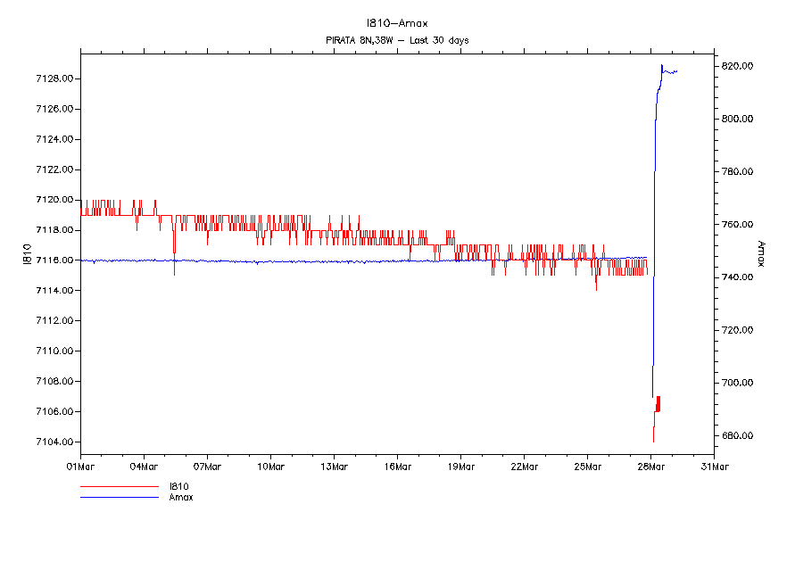The height and width of the screenshot is (562, 795).
Task: Select the 01Mar date on the x-axis
Action: 80,466
